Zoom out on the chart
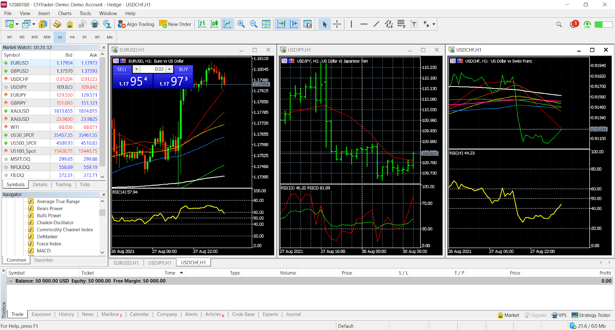Viewport: 615px width, 330px height. (x=254, y=24)
